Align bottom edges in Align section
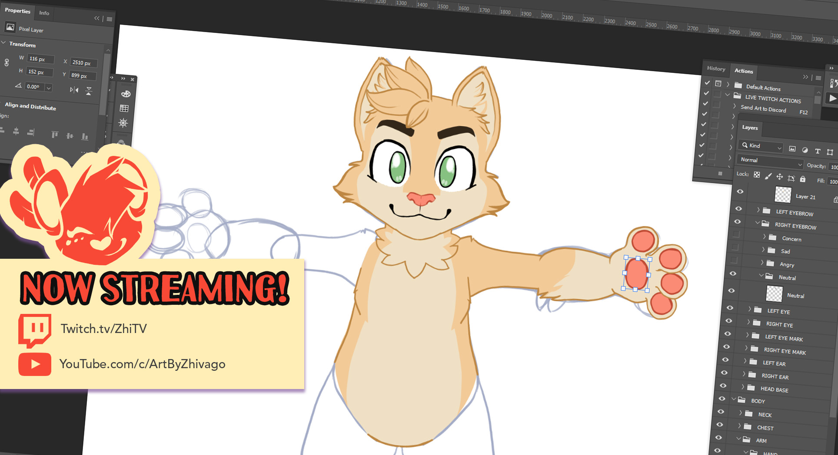This screenshot has width=838, height=455. pos(85,137)
